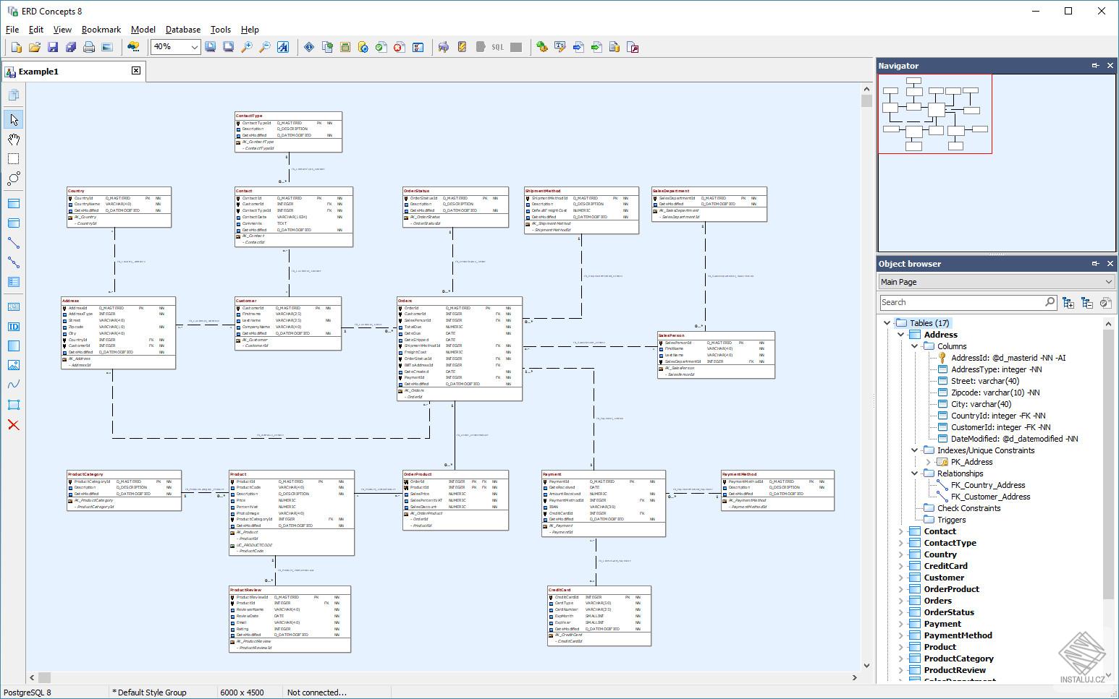
Task: Click the zoom in magnifier icon
Action: (x=247, y=47)
